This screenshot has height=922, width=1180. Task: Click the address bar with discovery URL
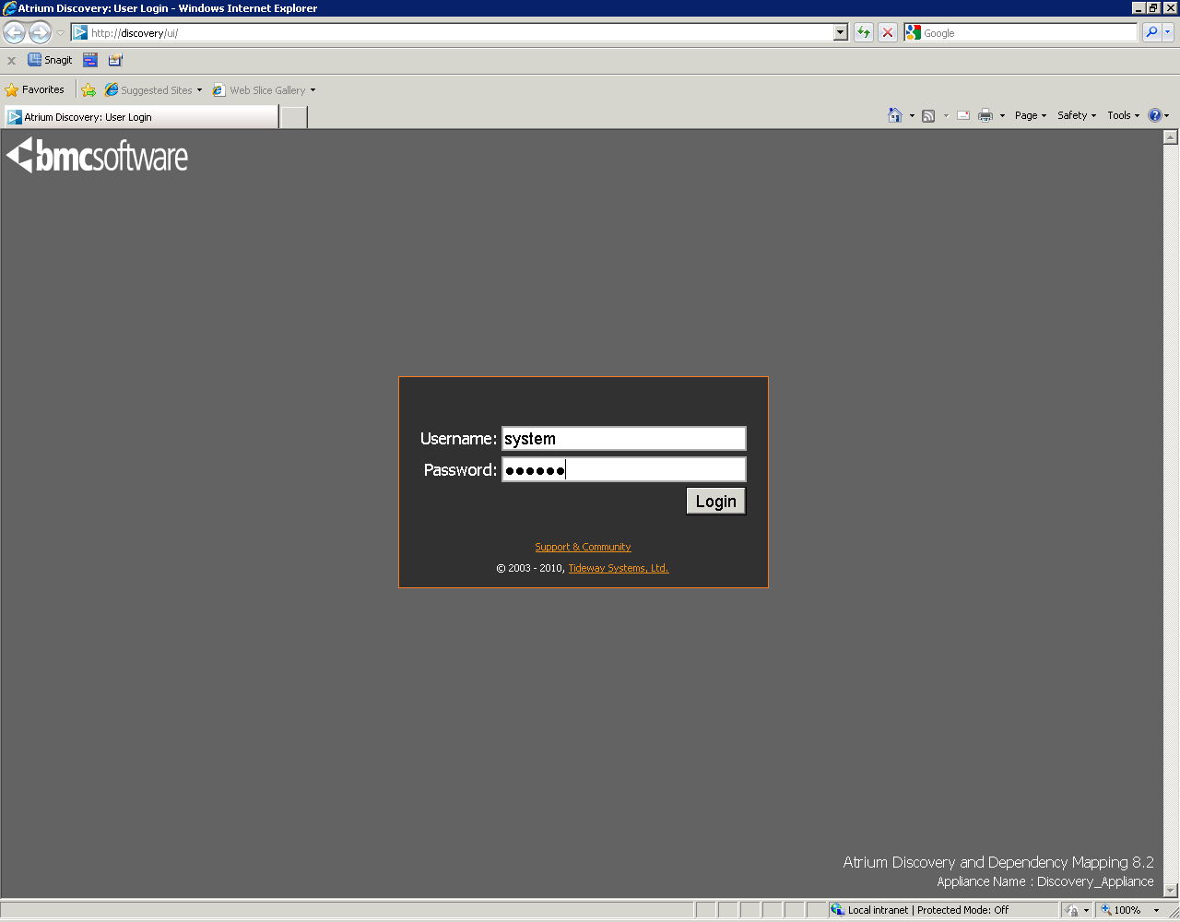point(452,33)
